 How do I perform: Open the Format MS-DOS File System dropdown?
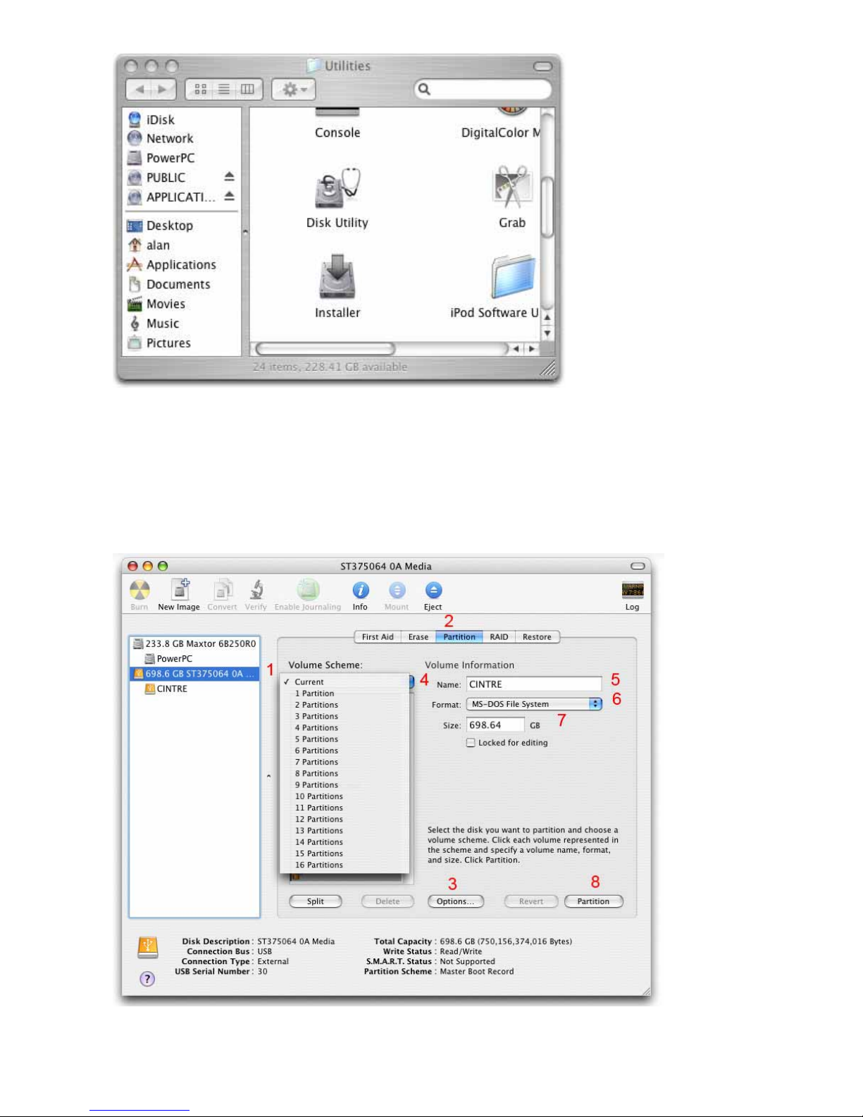(x=534, y=704)
